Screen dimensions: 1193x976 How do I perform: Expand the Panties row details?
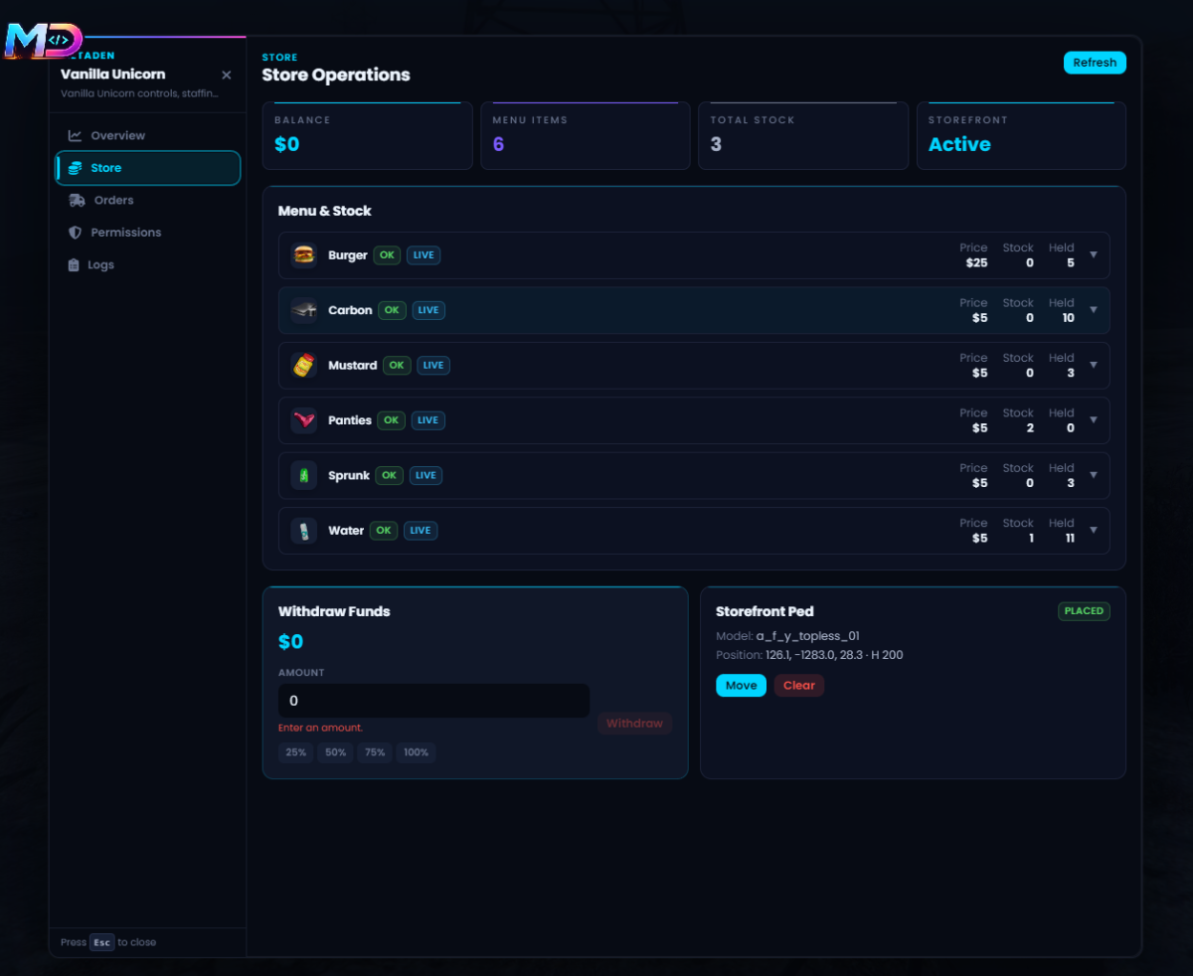coord(1094,420)
